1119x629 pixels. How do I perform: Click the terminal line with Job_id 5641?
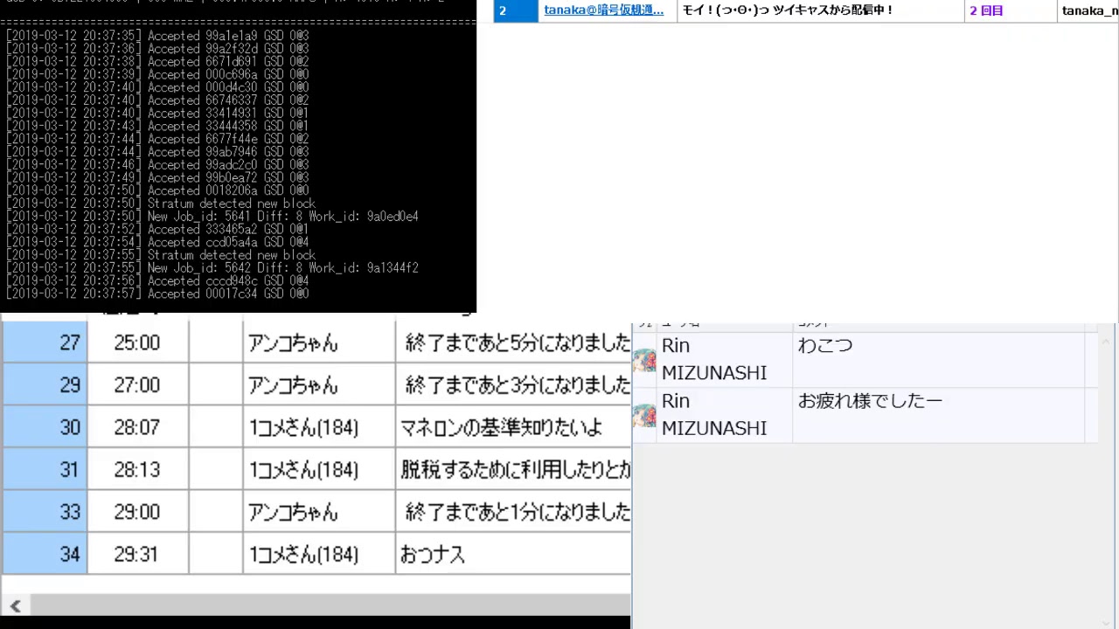click(282, 216)
